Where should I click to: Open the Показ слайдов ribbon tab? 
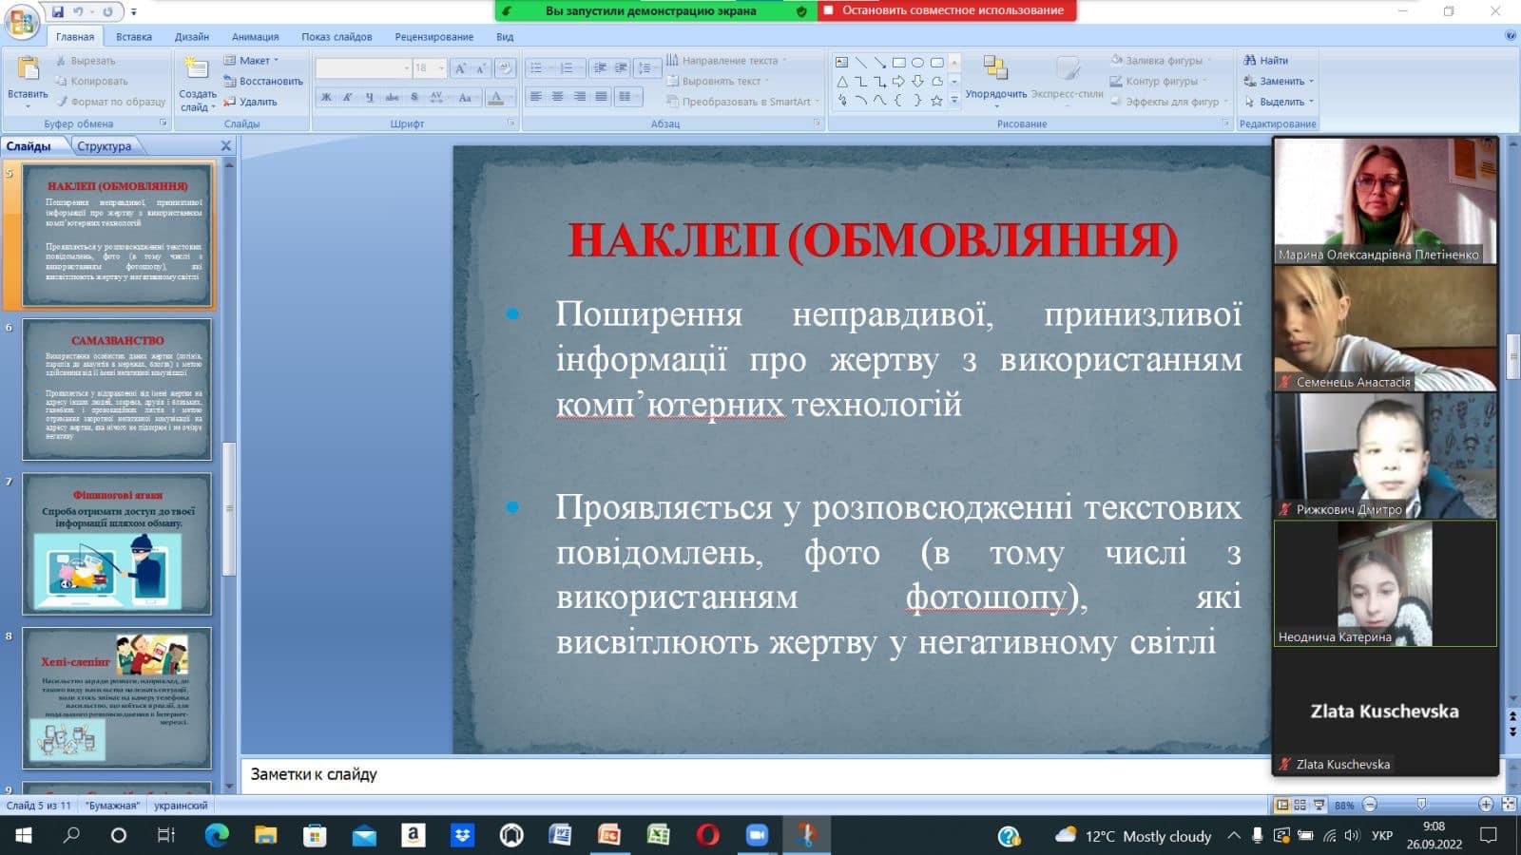point(337,37)
